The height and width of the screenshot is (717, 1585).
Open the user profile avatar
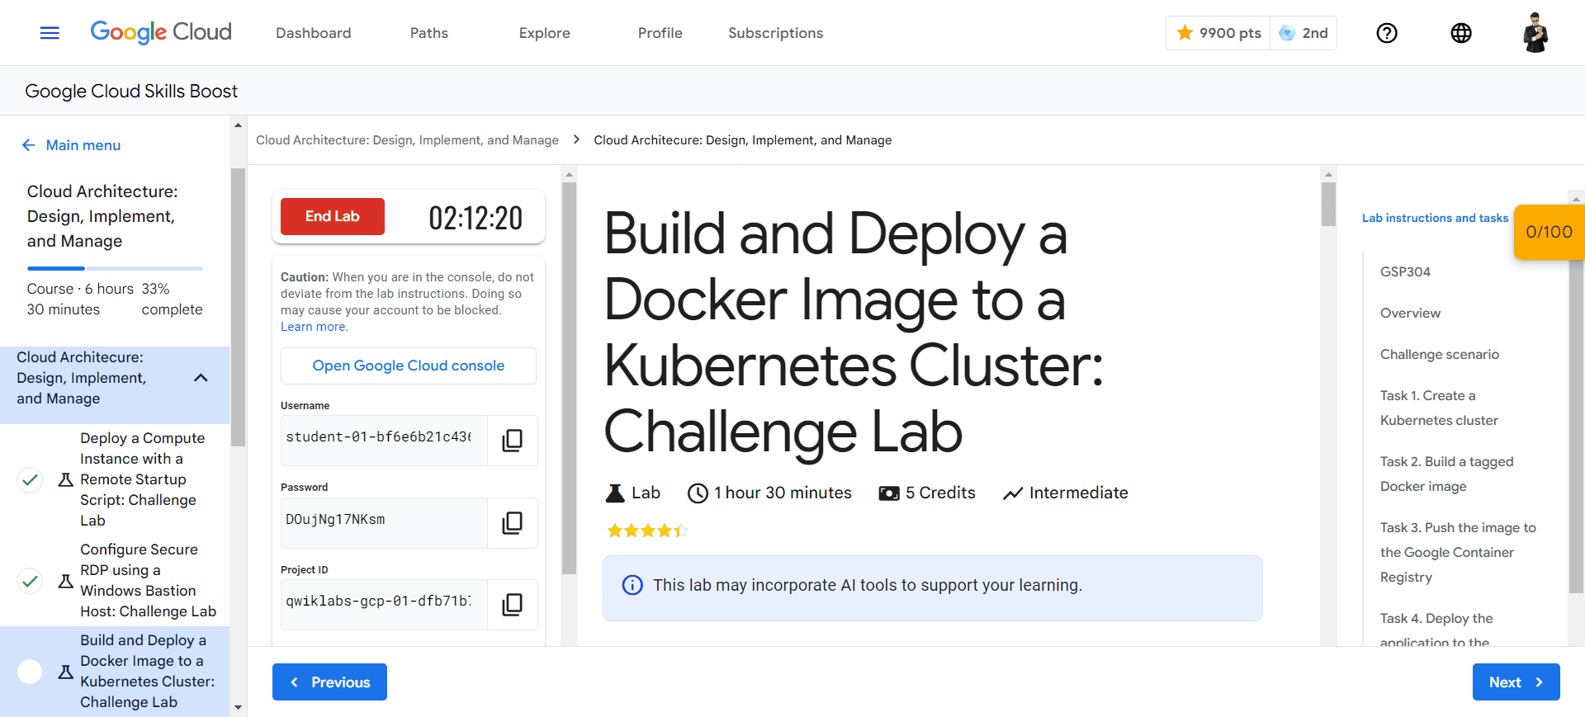pyautogui.click(x=1535, y=33)
